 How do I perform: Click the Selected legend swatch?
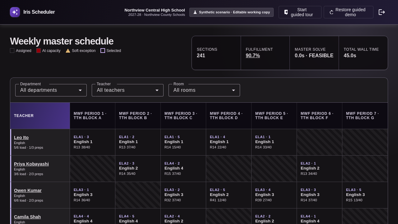103,51
